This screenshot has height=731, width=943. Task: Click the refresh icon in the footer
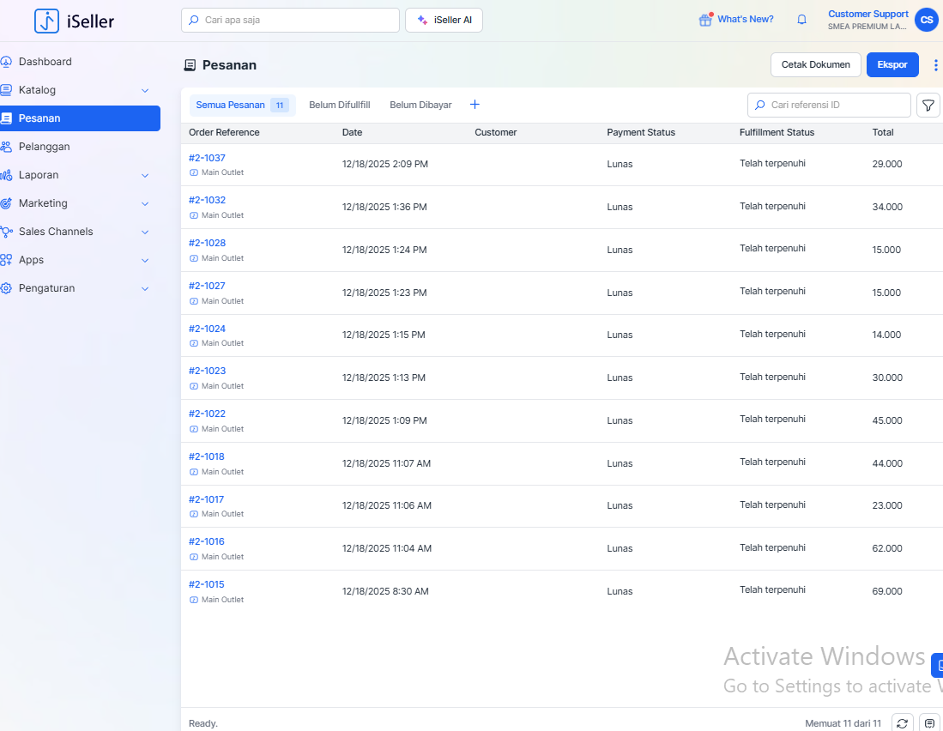point(902,723)
